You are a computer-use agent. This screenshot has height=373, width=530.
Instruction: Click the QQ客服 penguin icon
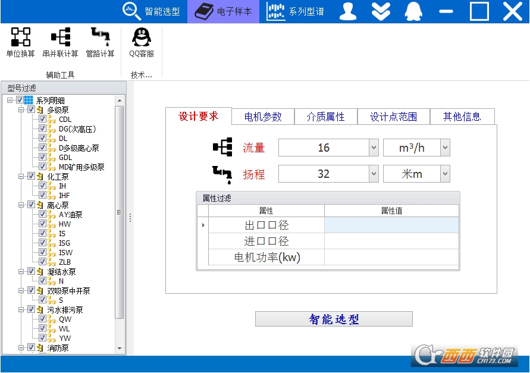(141, 42)
